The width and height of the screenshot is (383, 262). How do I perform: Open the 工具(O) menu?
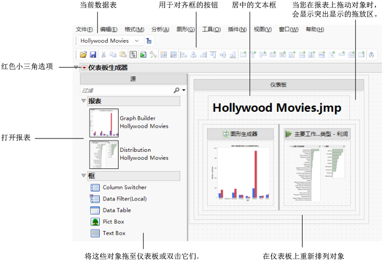(211, 29)
